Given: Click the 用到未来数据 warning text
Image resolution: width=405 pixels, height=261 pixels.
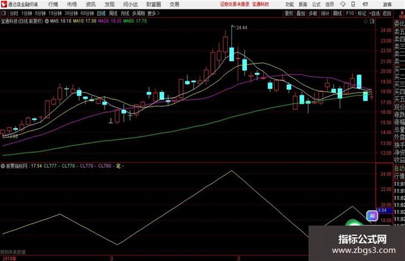Looking at the screenshot, I should tap(13, 252).
